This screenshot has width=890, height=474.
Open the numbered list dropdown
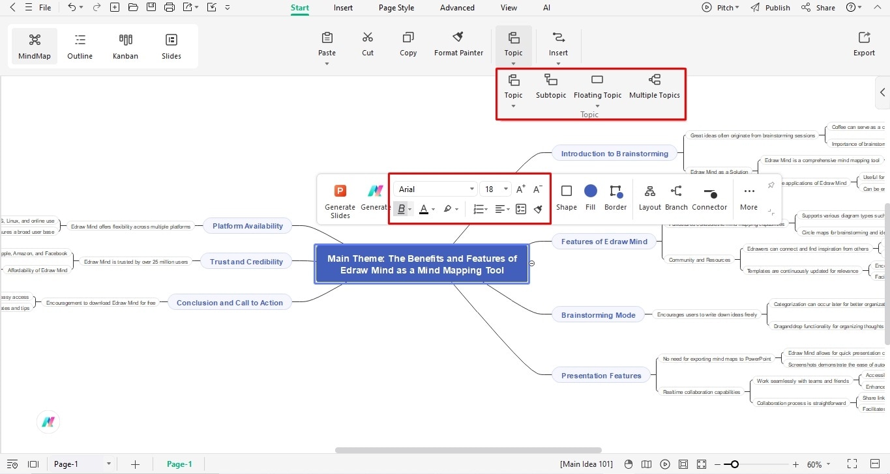(481, 209)
